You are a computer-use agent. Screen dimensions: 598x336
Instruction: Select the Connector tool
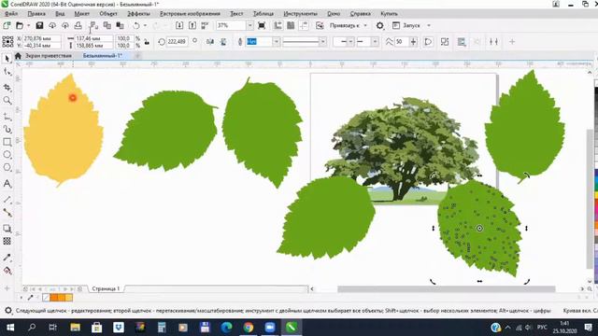pos(7,213)
